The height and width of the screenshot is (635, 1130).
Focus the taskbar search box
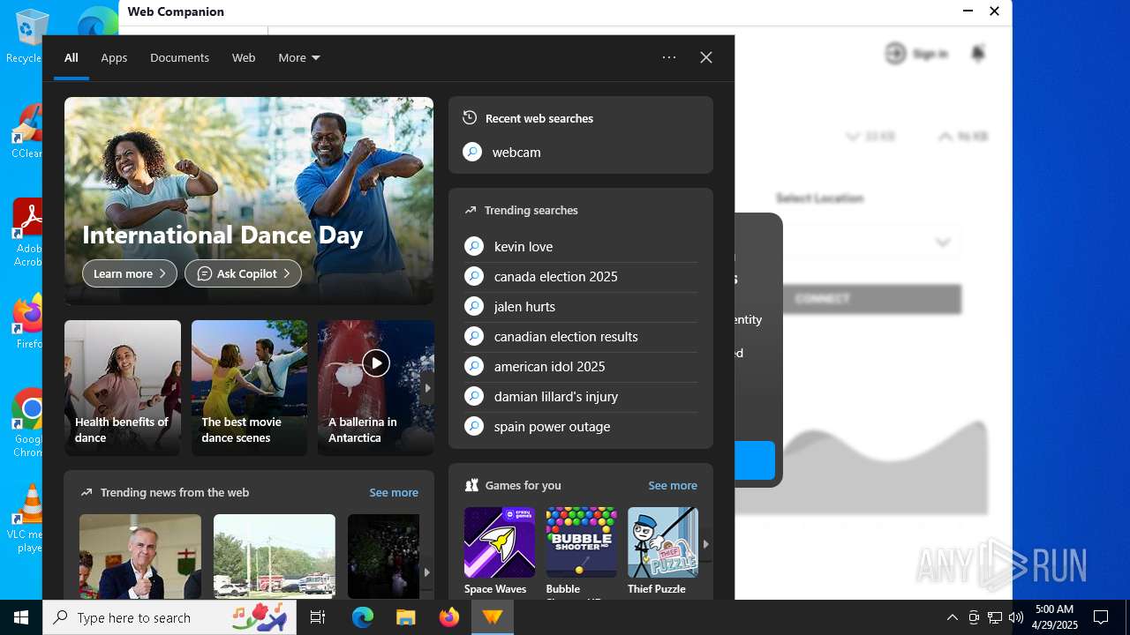171,617
